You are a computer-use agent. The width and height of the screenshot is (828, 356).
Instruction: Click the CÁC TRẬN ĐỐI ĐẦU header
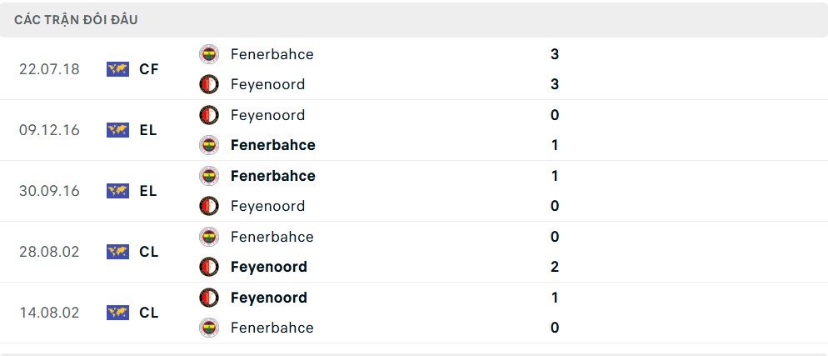76,20
